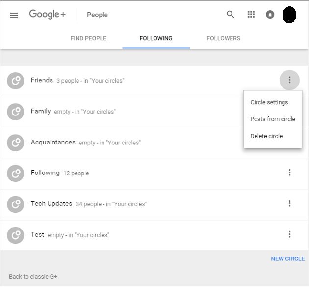The image size is (309, 288).
Task: Choose Posts from circle menu entry
Action: (273, 119)
